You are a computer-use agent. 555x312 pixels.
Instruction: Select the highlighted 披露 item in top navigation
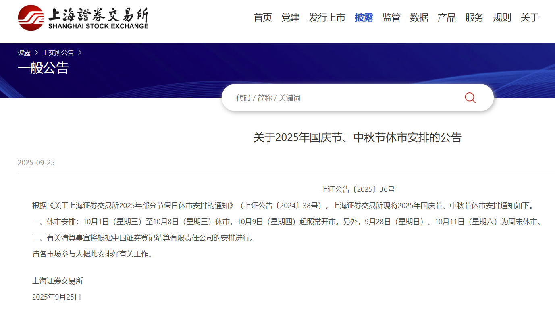[364, 18]
